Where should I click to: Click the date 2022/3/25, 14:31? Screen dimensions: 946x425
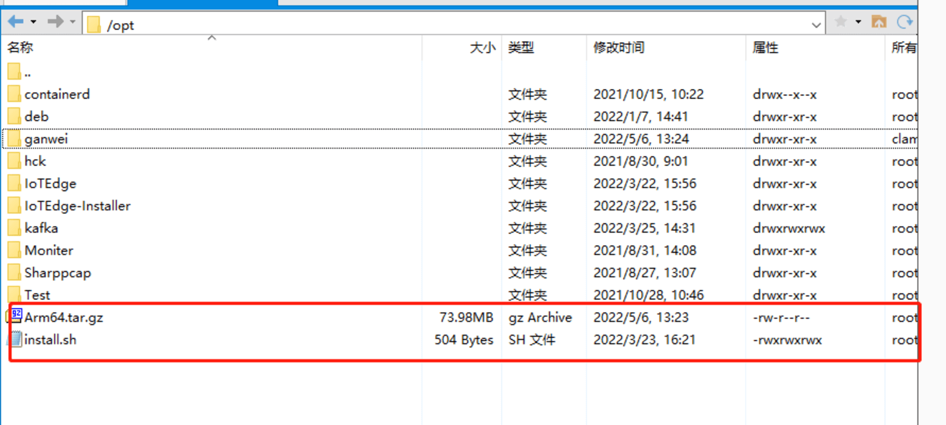pyautogui.click(x=644, y=228)
